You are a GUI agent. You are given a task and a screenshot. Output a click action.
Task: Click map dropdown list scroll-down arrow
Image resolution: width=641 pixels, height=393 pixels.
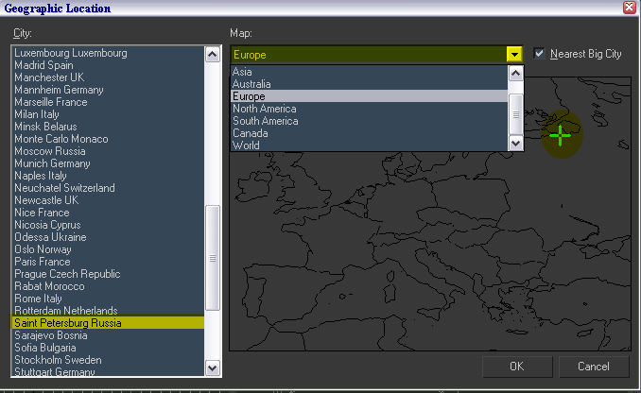[516, 144]
